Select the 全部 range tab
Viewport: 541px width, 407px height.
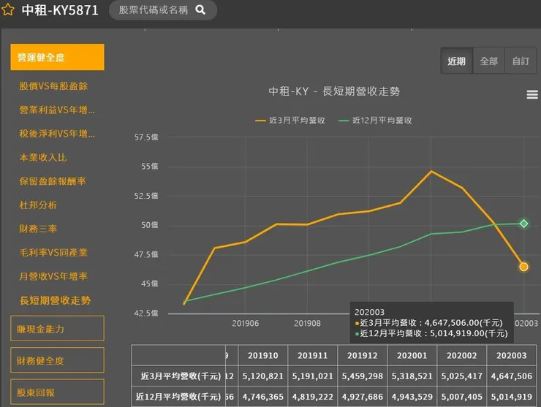coord(488,61)
